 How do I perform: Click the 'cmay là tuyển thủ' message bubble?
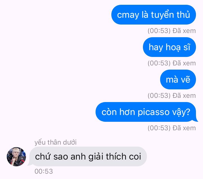coord(154,15)
